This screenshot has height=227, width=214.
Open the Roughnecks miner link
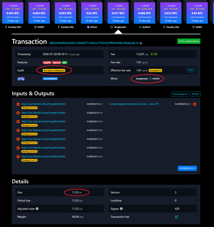point(142,78)
